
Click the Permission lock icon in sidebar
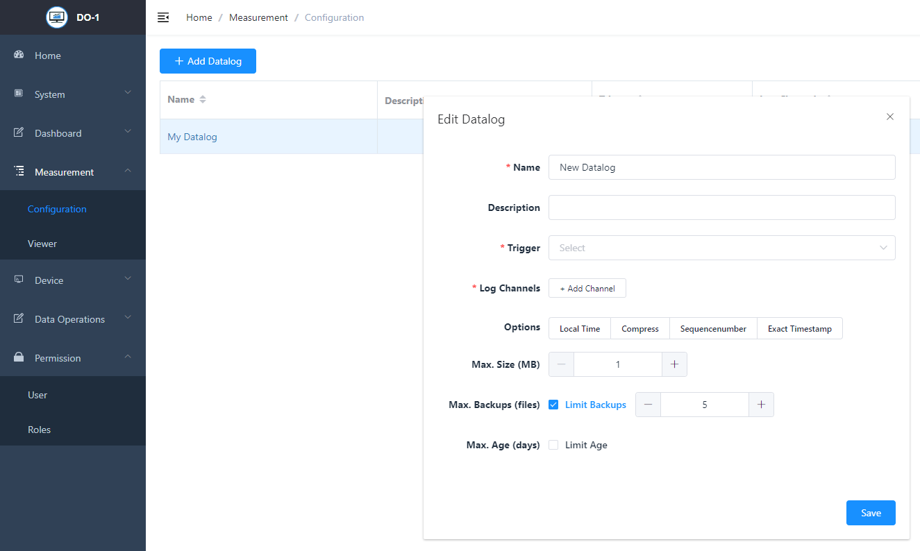(19, 357)
